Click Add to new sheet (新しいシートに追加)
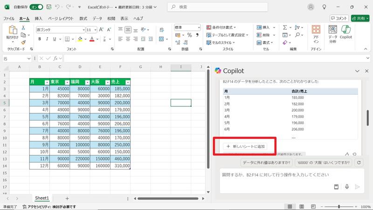 coord(245,146)
